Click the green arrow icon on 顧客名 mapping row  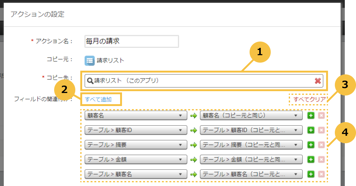[x=193, y=115]
